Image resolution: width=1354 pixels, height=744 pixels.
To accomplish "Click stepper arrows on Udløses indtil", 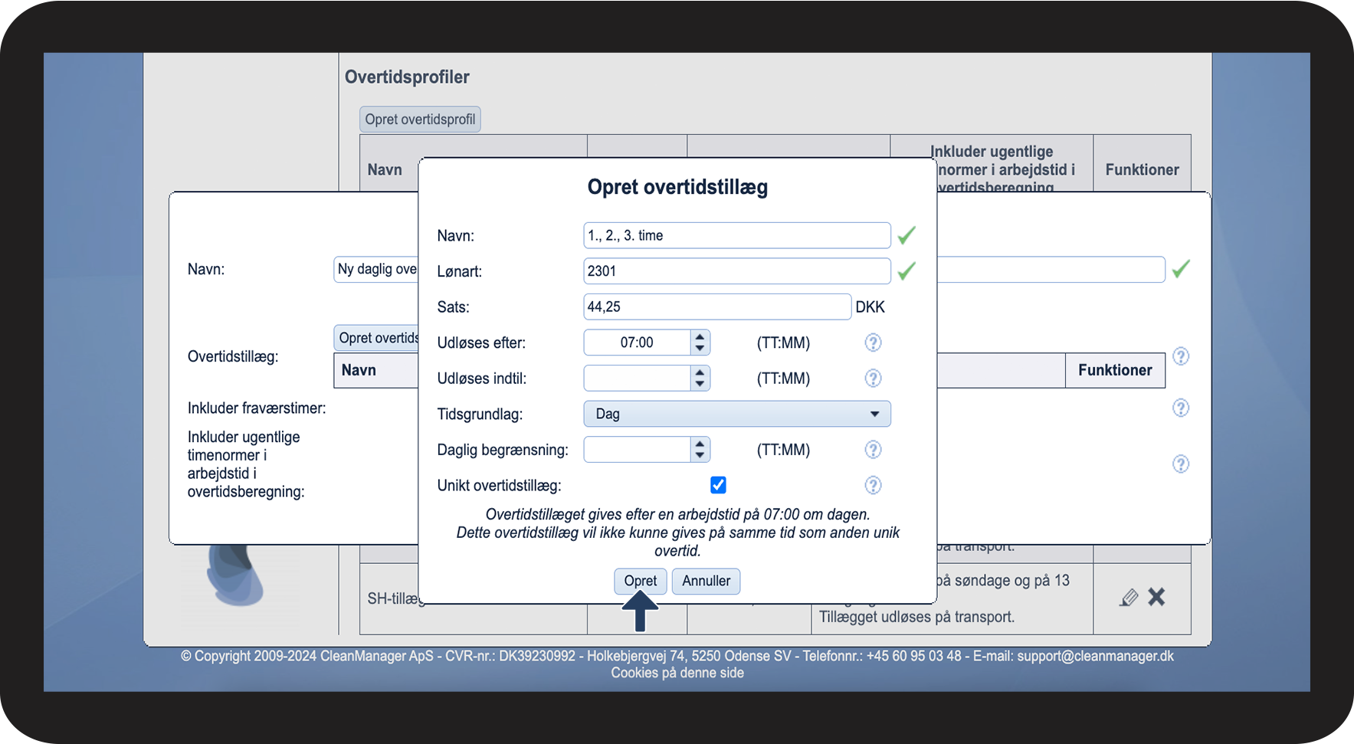I will [x=700, y=379].
